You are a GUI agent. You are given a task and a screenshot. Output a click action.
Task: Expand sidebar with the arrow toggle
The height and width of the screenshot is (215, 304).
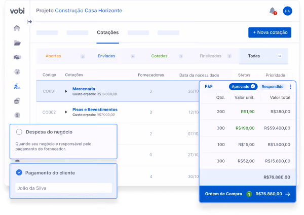point(30,21)
